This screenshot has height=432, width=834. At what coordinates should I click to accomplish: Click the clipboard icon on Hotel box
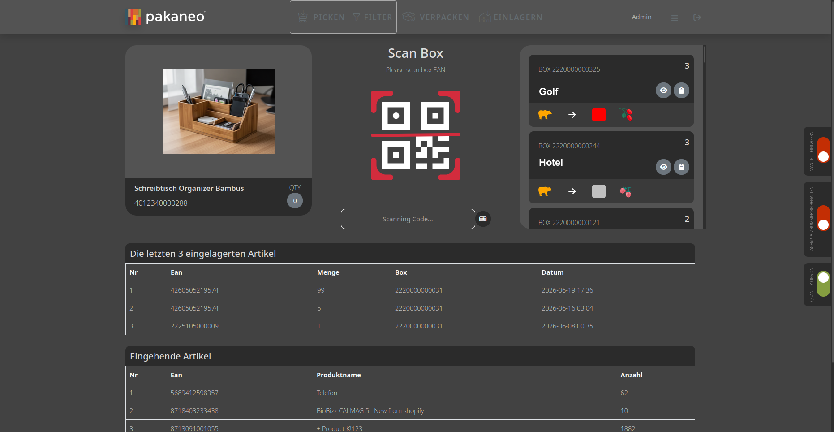pyautogui.click(x=681, y=167)
